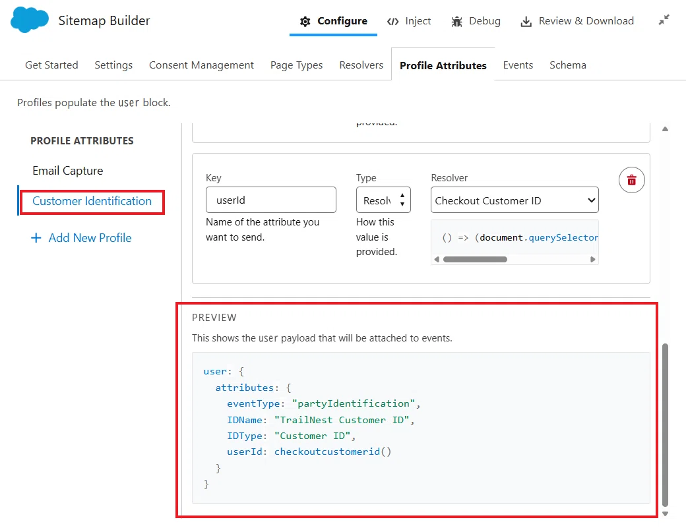Delete the userId attribute row
Image resolution: width=686 pixels, height=530 pixels.
(632, 180)
